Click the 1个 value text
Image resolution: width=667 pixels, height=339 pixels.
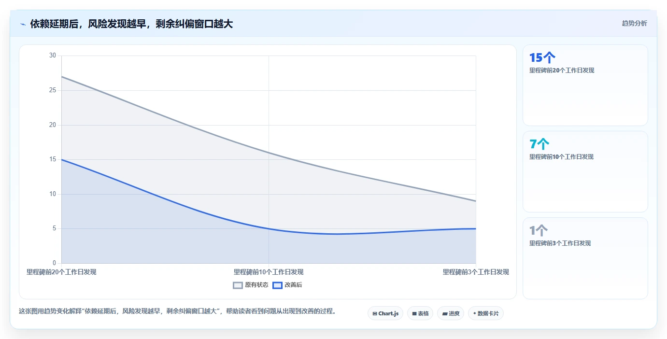coord(539,230)
